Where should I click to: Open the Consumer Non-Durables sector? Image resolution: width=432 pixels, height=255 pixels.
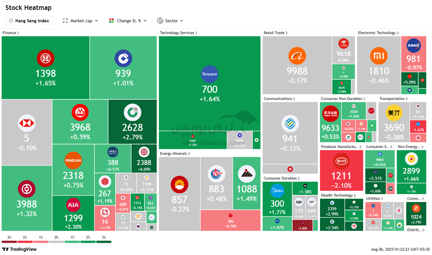tap(343, 99)
